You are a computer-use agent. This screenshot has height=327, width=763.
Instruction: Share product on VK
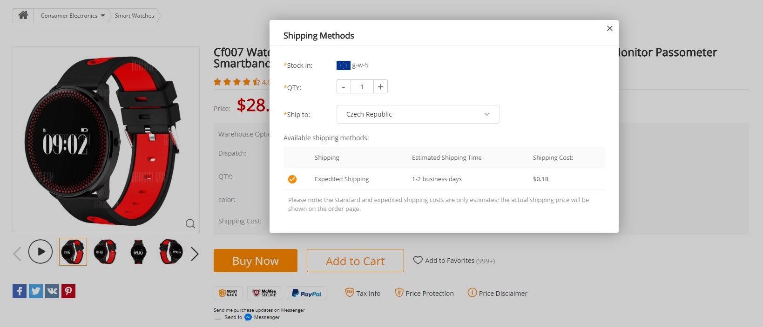(52, 291)
